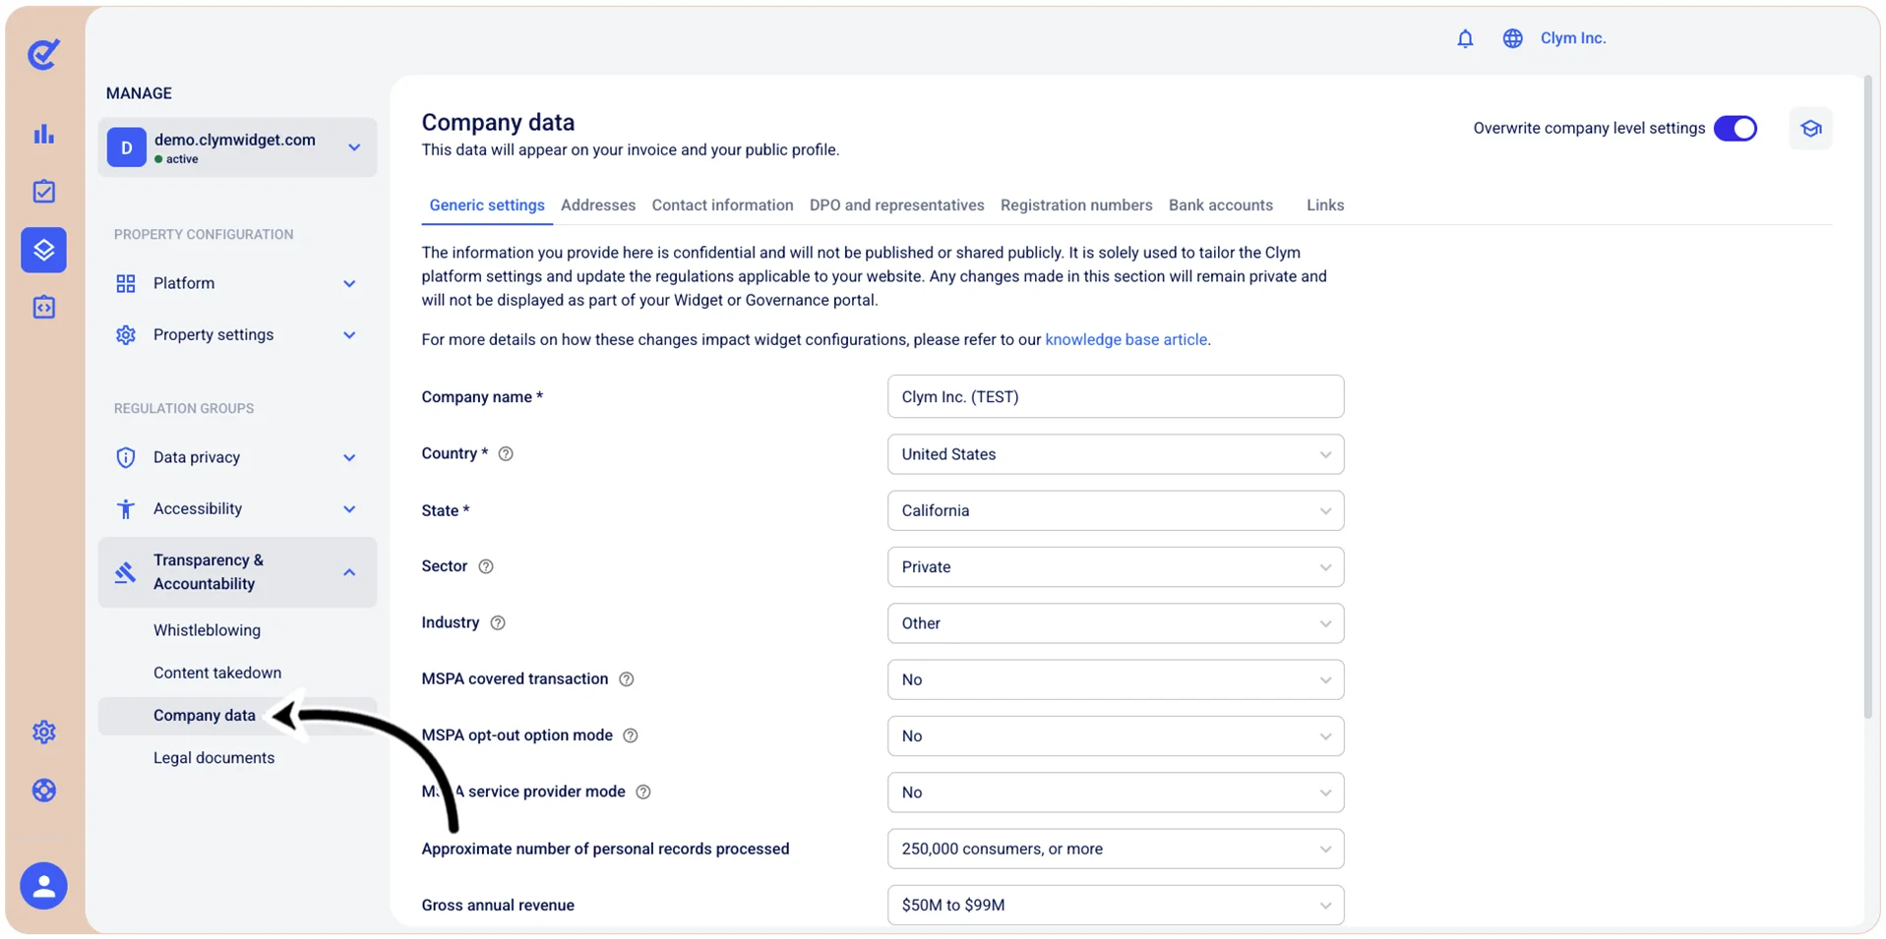
Task: Open the code snippet sidebar icon
Action: coord(43,308)
